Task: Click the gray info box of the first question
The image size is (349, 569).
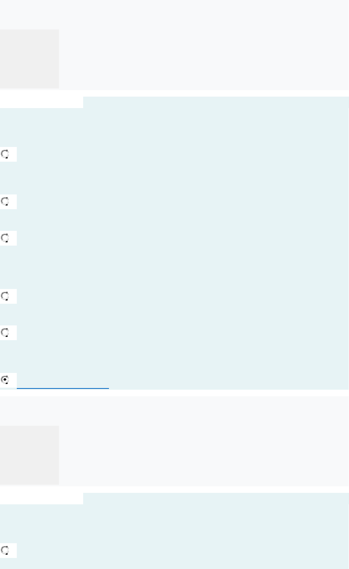Action: 29,59
